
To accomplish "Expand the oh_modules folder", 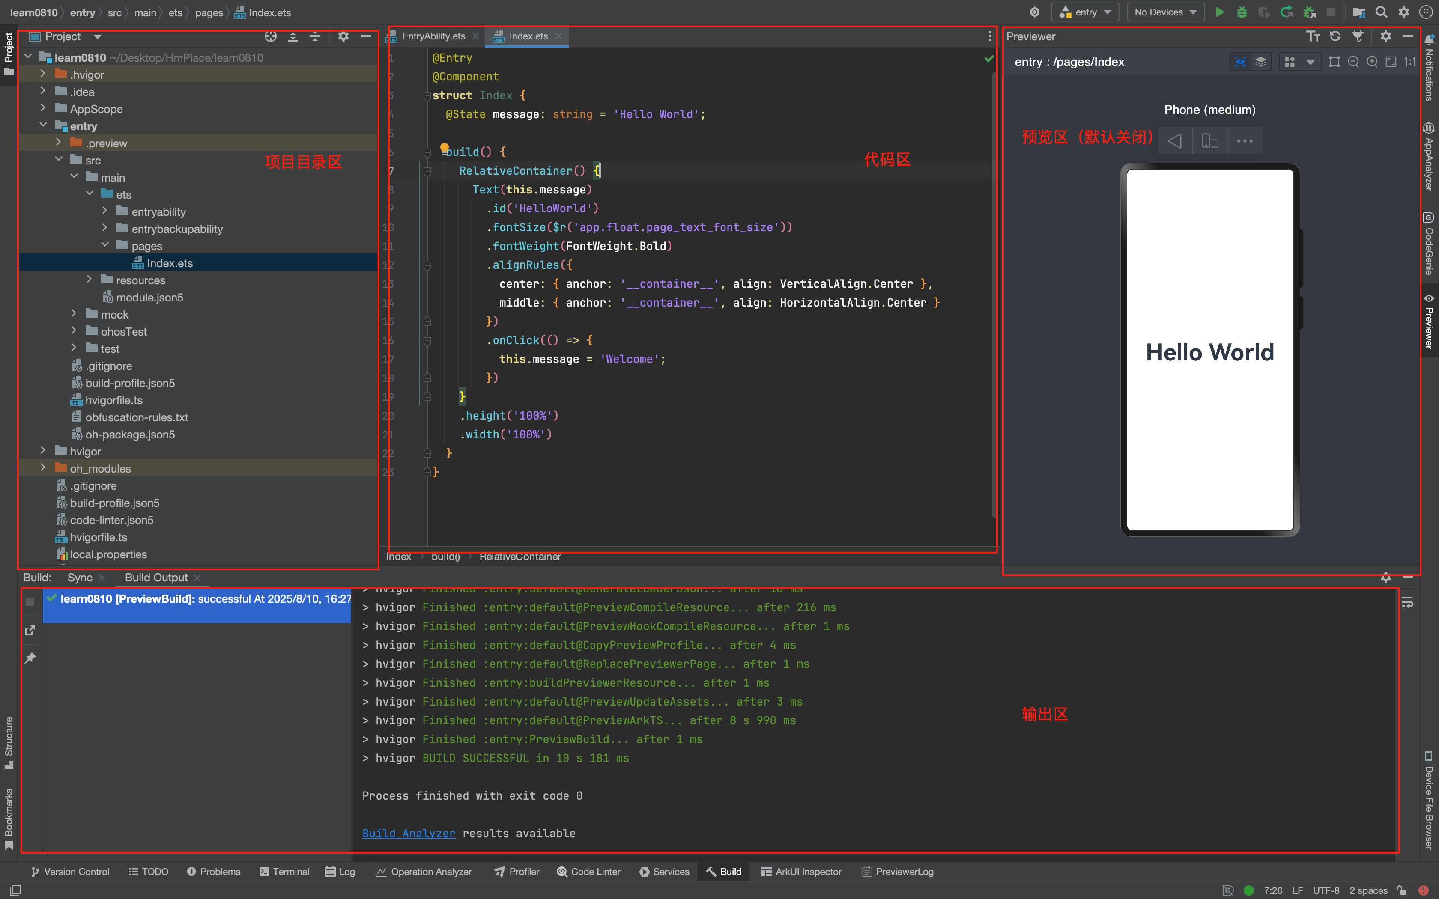I will (x=43, y=468).
